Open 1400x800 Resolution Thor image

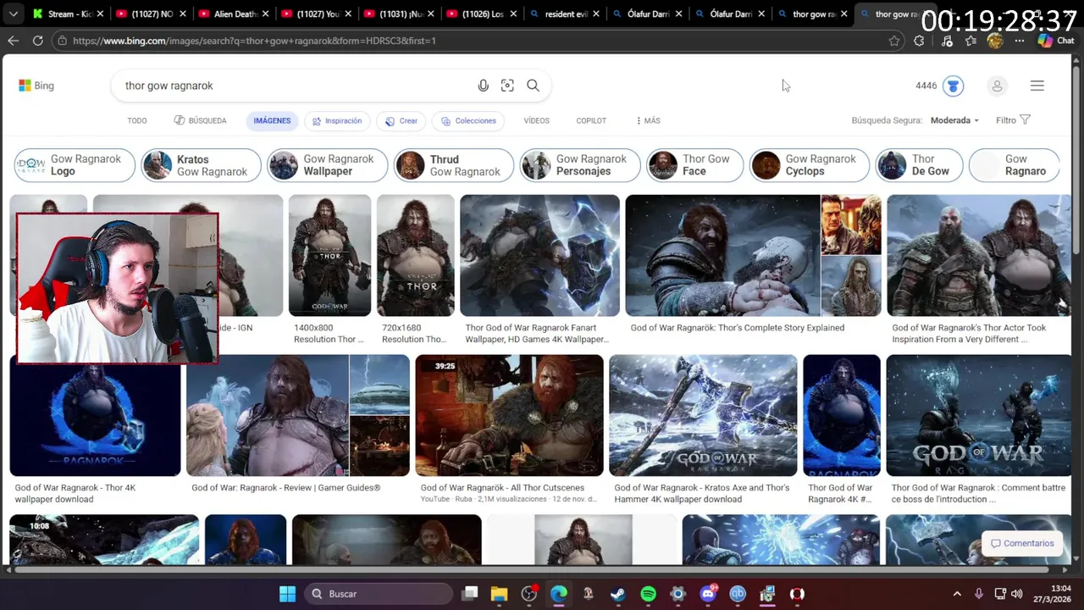click(329, 256)
